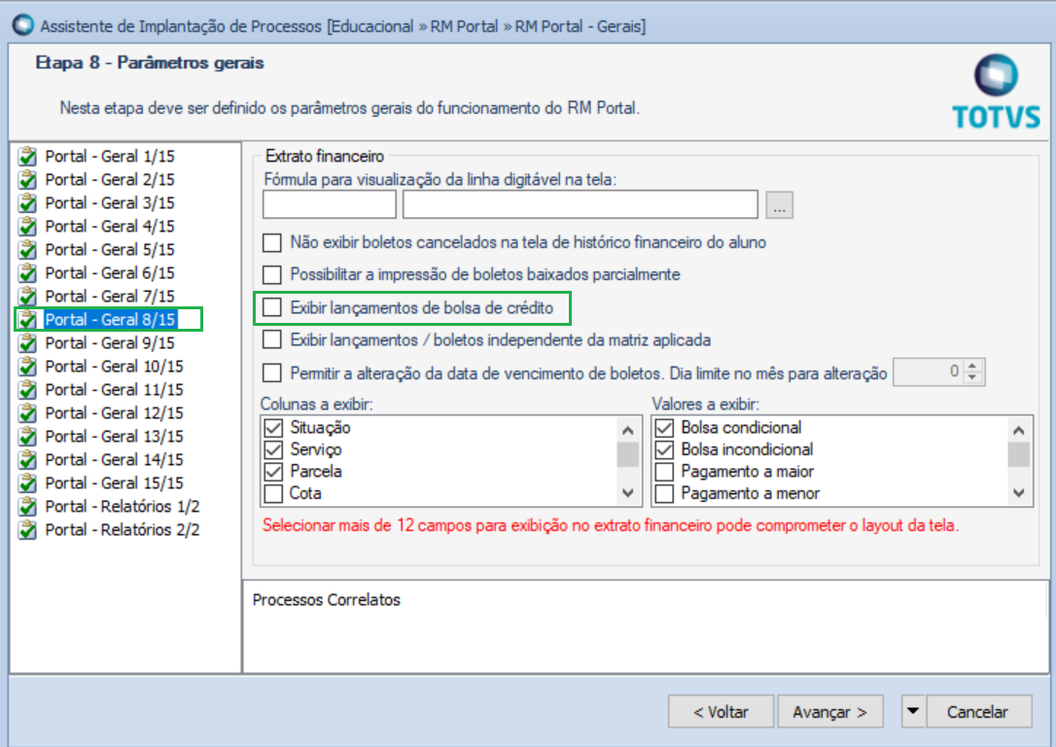The image size is (1056, 747).
Task: Uncheck Bolsa condicional value
Action: click(665, 428)
